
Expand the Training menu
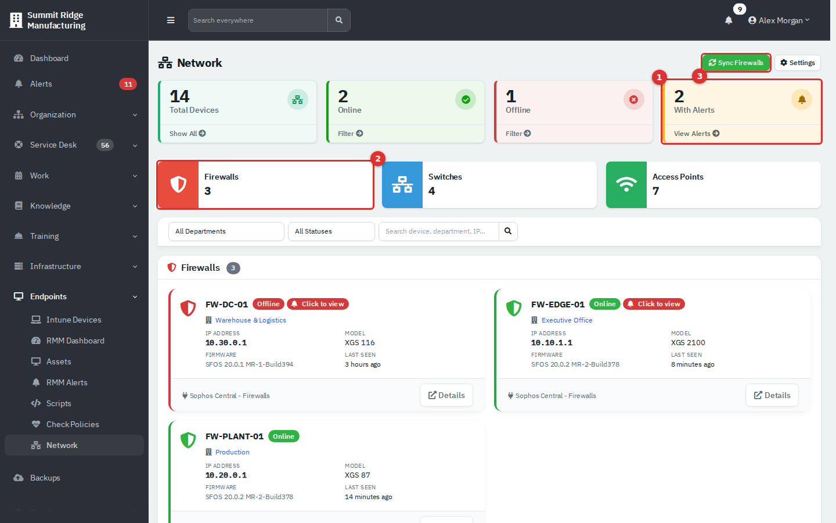(74, 236)
